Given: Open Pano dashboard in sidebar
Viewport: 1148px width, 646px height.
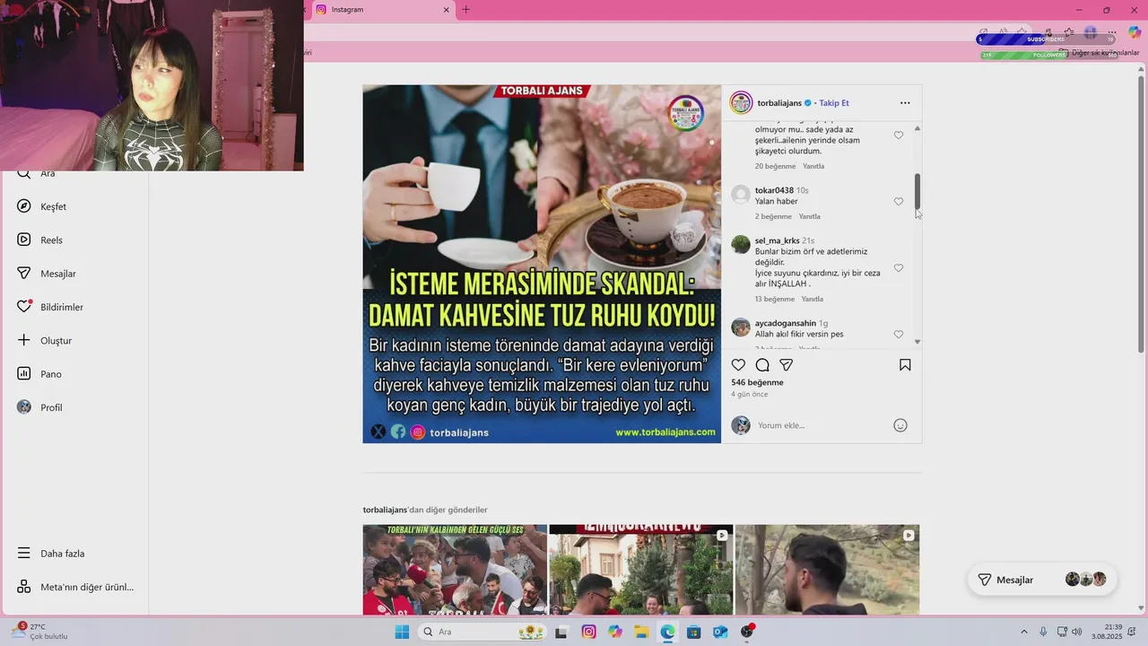Looking at the screenshot, I should point(39,374).
